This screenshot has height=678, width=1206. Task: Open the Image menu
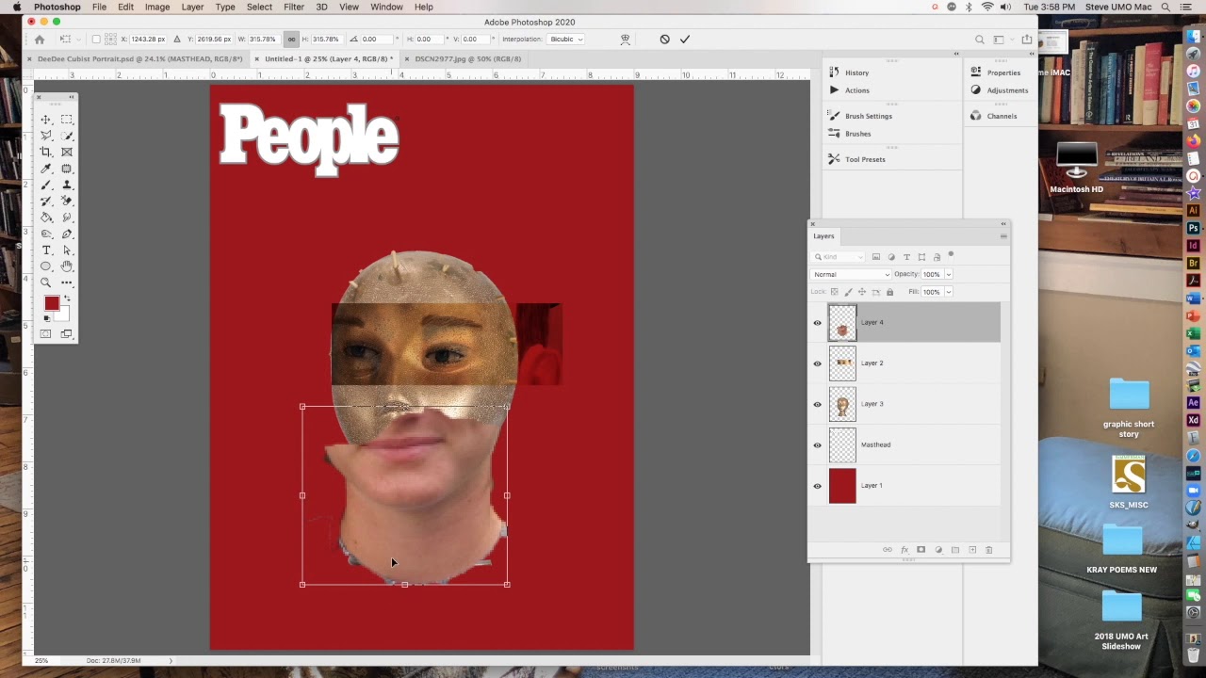pyautogui.click(x=157, y=7)
